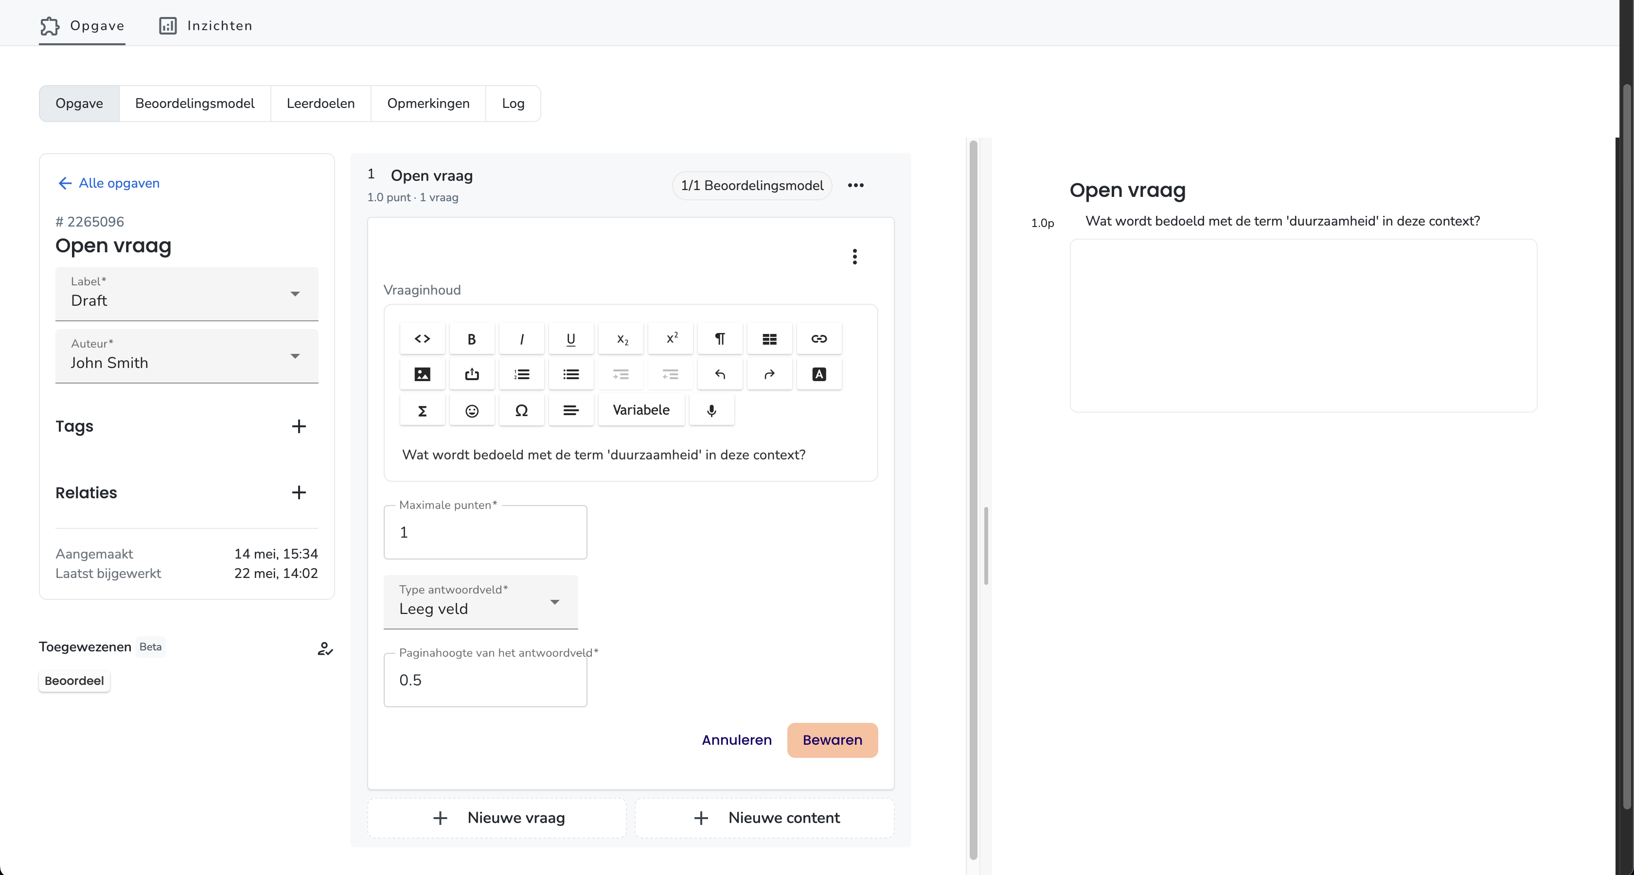Screen dimensions: 1634x875
Task: Apply bold formatting
Action: tap(471, 339)
